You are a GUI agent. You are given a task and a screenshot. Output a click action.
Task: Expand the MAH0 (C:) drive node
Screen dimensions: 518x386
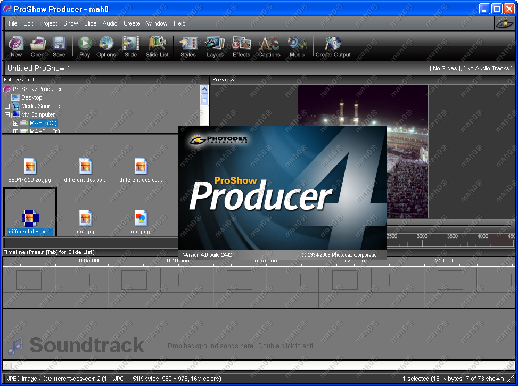click(x=16, y=124)
